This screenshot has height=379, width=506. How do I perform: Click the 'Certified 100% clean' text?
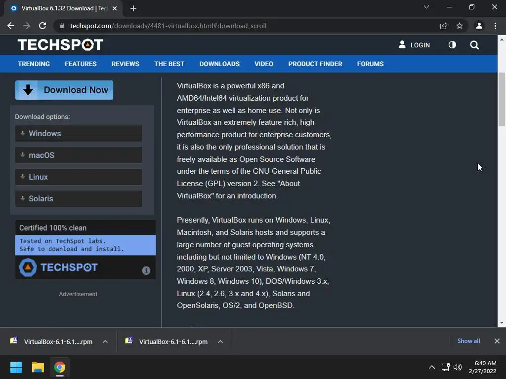pyautogui.click(x=53, y=228)
